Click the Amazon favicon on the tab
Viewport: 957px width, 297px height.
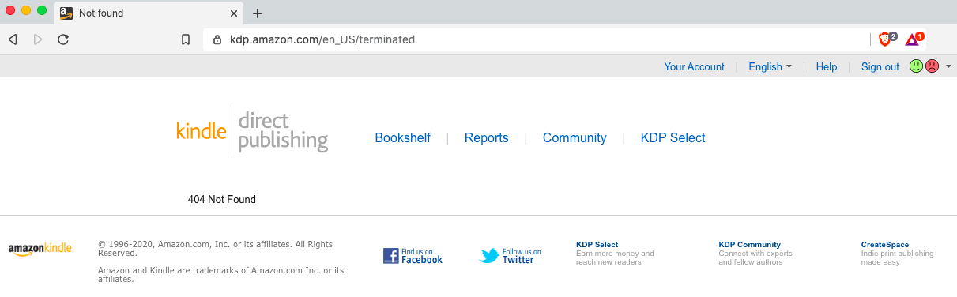tap(66, 13)
